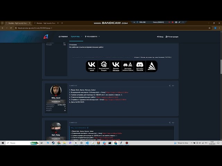The image size is (222, 166).
Task: Click the forum logo in the header
Action: click(x=46, y=37)
